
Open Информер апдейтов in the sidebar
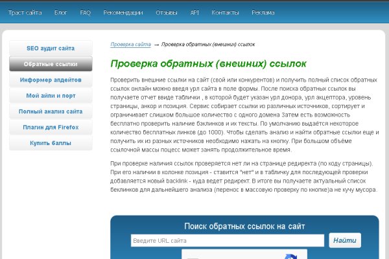tap(51, 80)
